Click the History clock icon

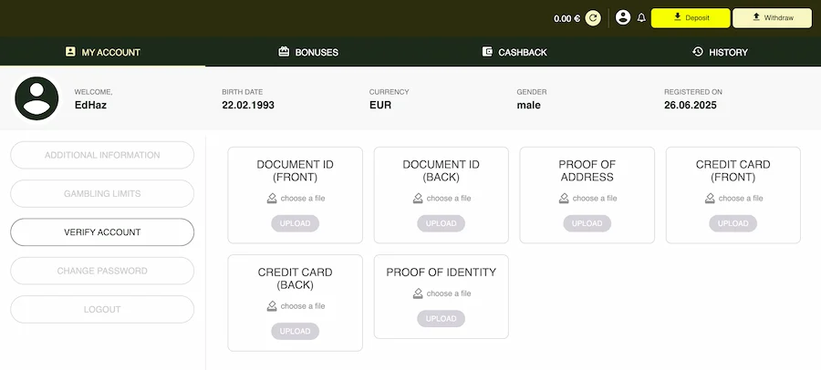point(698,52)
